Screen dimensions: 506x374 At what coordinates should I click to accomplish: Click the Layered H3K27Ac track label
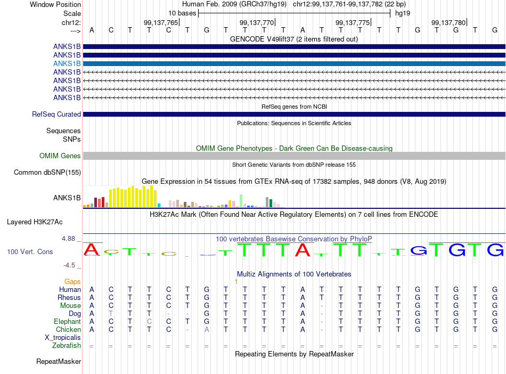point(35,222)
